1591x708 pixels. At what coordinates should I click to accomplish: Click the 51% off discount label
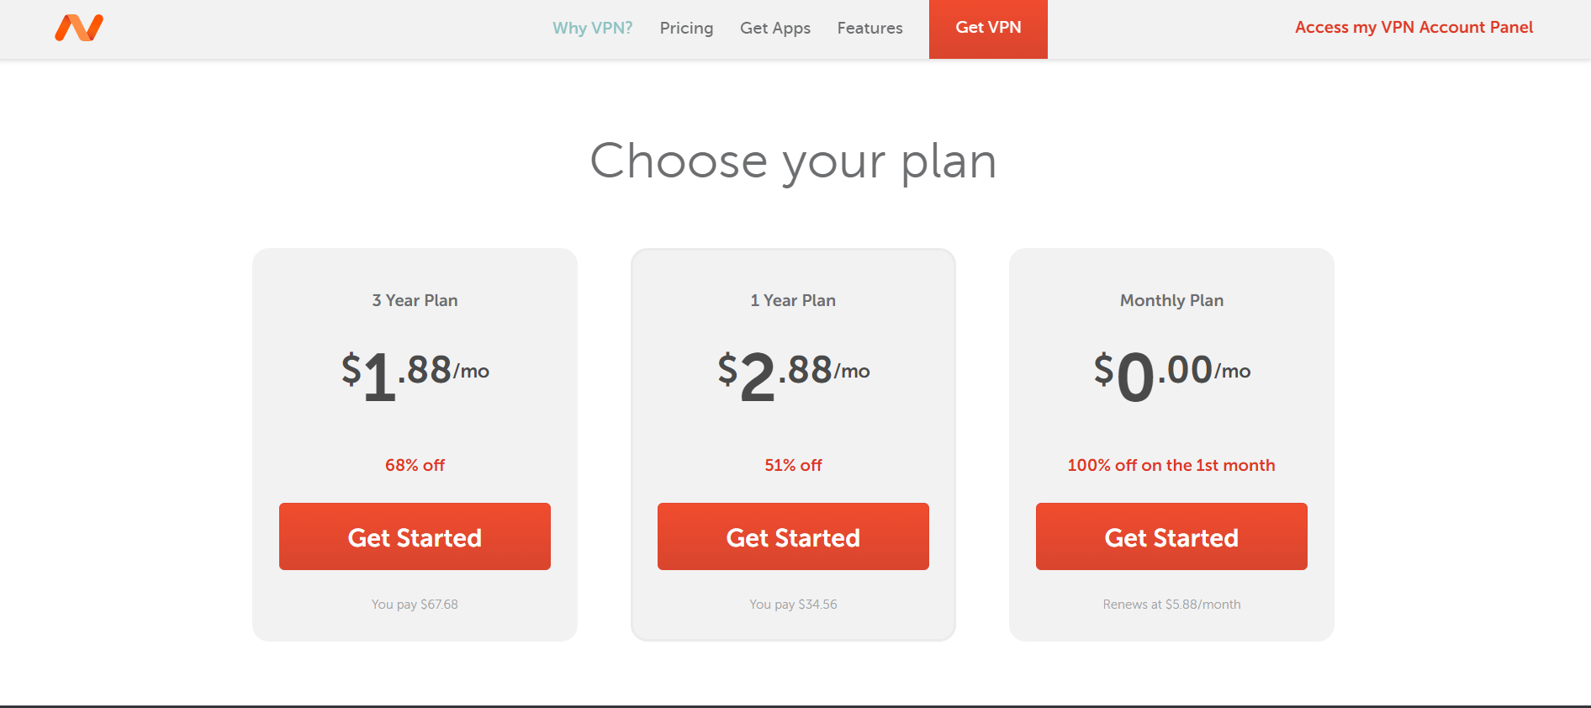pos(793,465)
